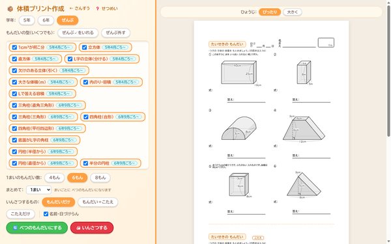The height and width of the screenshot is (244, 391).
Task: Click the green べつのもんだいにする button
Action: [x=37, y=228]
